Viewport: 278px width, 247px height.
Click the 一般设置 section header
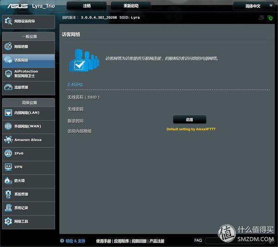click(30, 37)
